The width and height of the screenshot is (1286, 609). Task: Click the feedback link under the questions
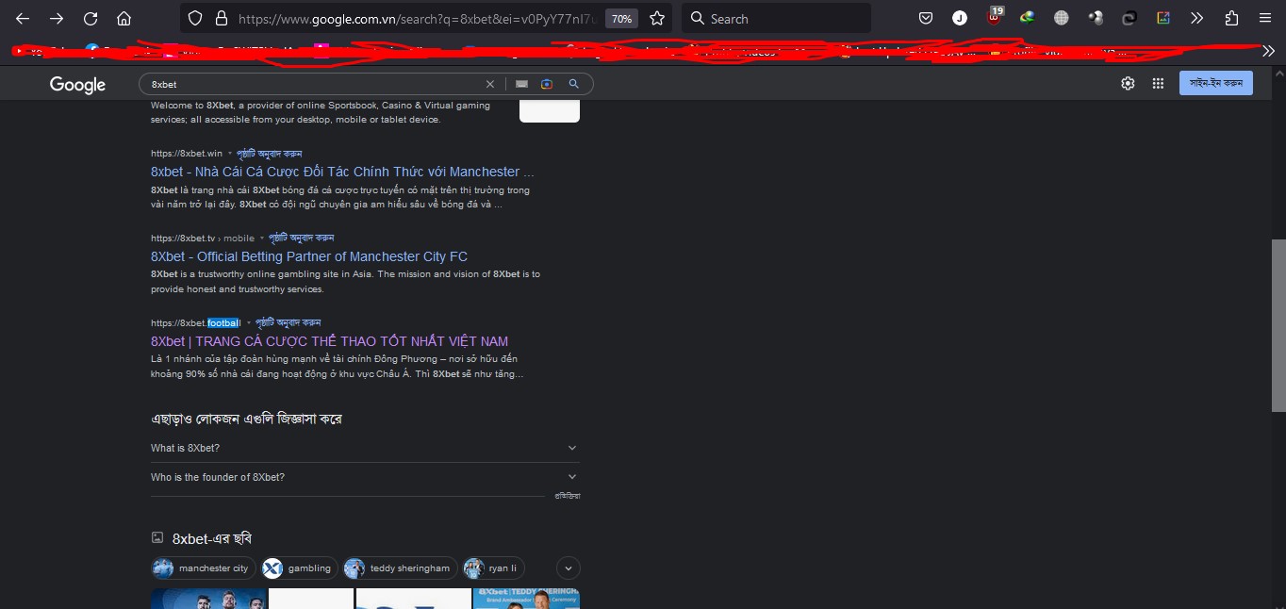click(567, 496)
